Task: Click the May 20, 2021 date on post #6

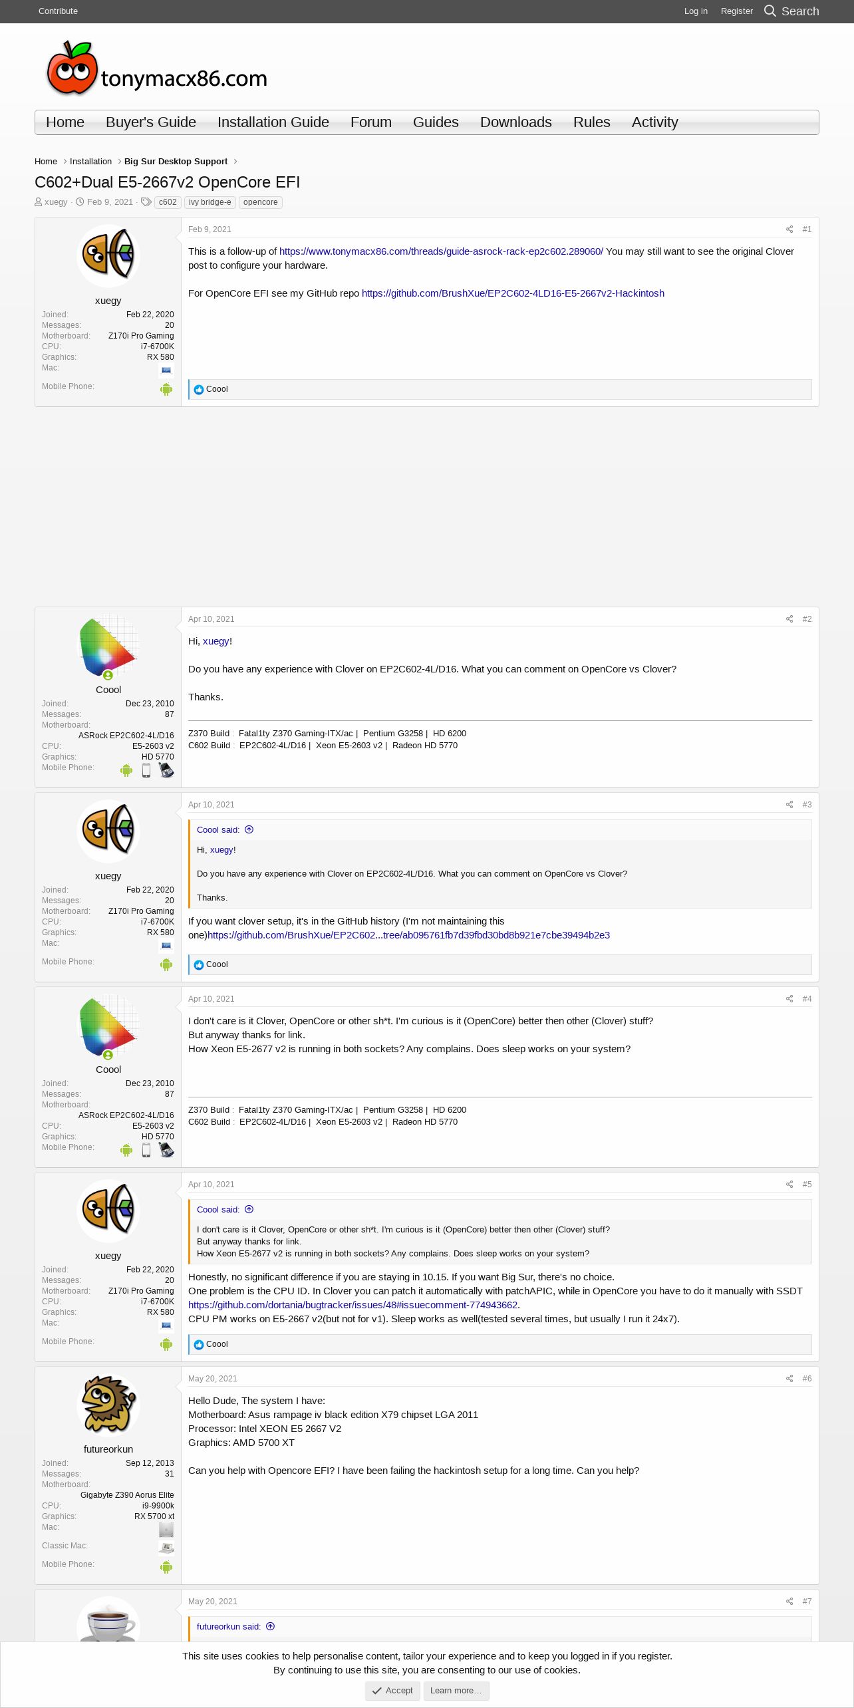Action: (213, 1379)
